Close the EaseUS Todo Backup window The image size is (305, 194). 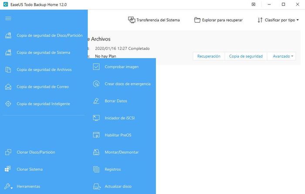click(x=298, y=4)
